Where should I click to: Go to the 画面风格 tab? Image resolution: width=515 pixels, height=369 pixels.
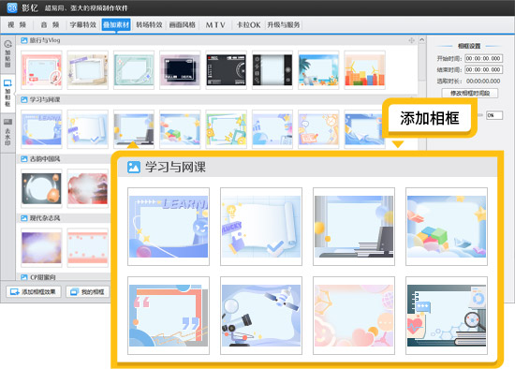183,24
